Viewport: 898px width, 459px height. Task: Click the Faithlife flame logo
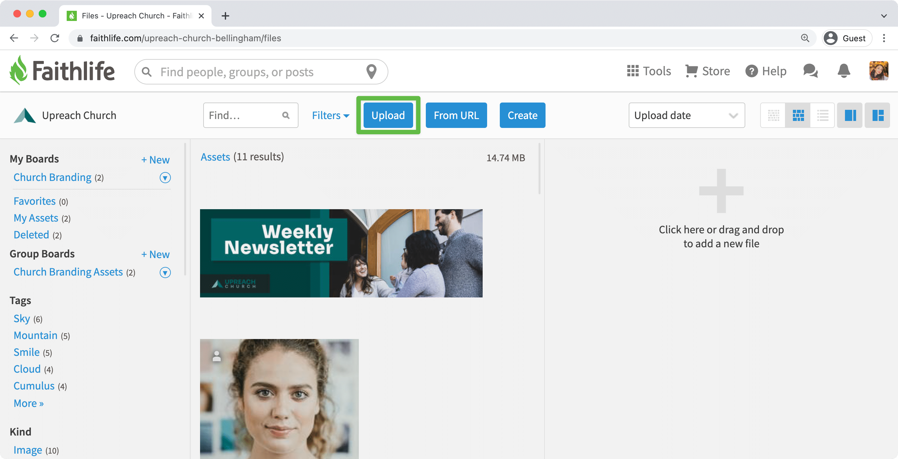coord(18,70)
